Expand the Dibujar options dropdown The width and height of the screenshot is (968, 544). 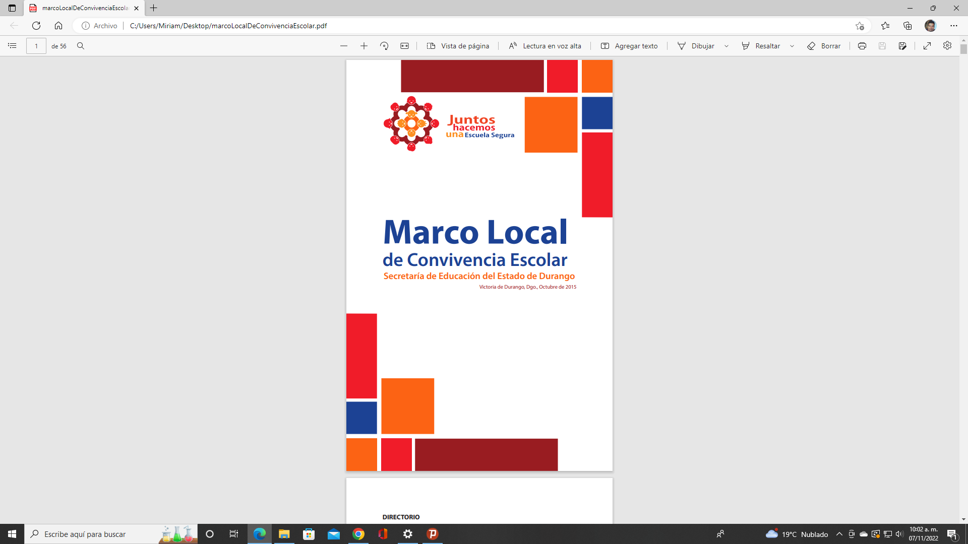(x=727, y=46)
